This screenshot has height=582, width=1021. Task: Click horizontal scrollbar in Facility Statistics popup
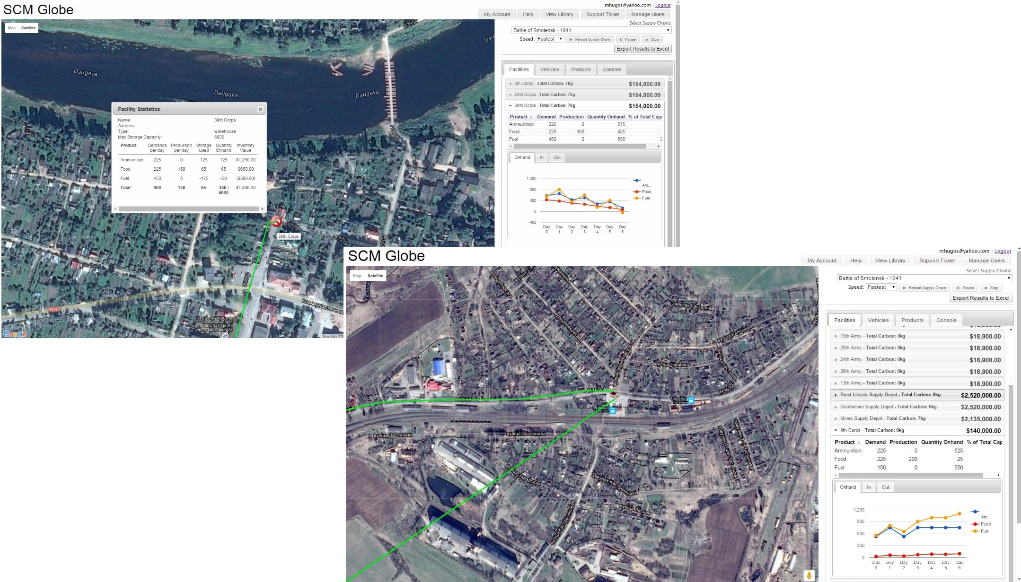point(189,208)
